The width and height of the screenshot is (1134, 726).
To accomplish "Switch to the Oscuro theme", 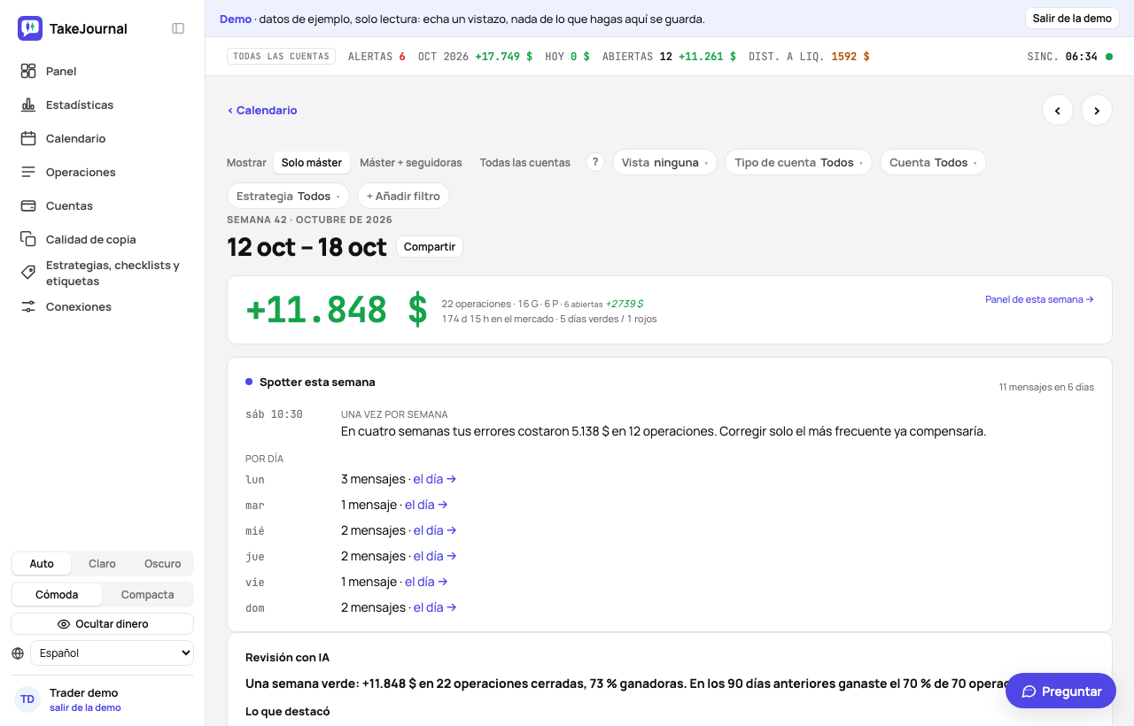I will coord(163,564).
